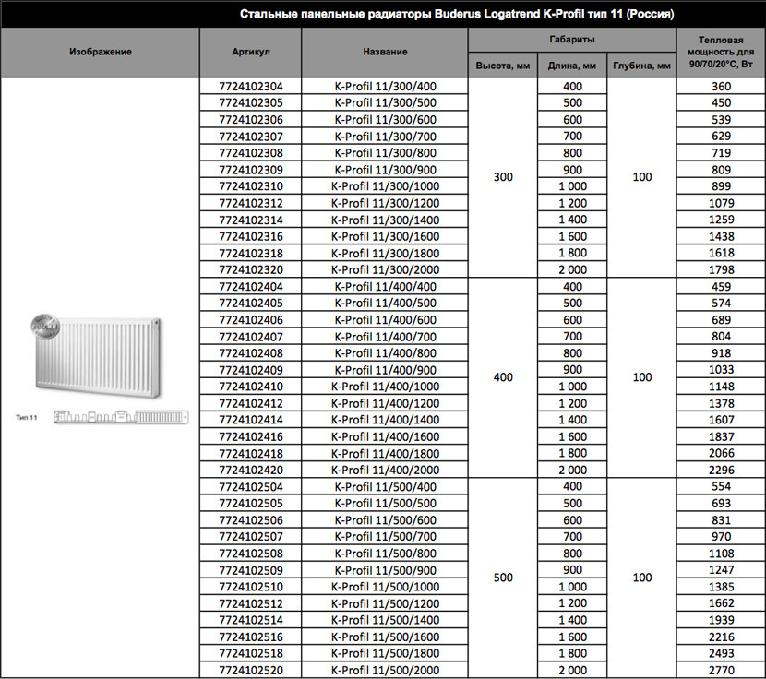Click the table title Buderus Logatrend K-Profil
Screen dimensions: 766x679
(x=457, y=14)
